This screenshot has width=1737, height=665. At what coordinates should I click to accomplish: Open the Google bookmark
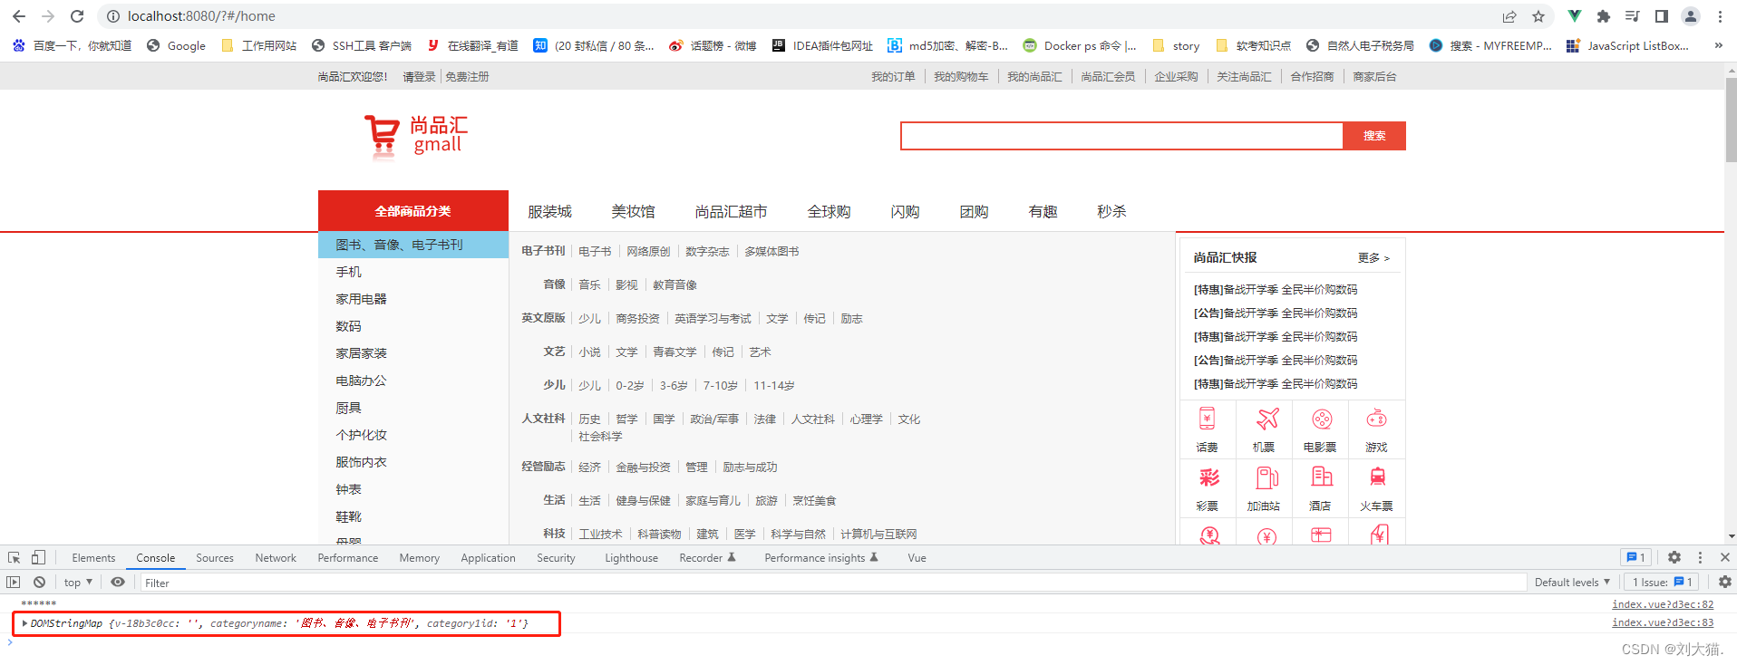[176, 45]
